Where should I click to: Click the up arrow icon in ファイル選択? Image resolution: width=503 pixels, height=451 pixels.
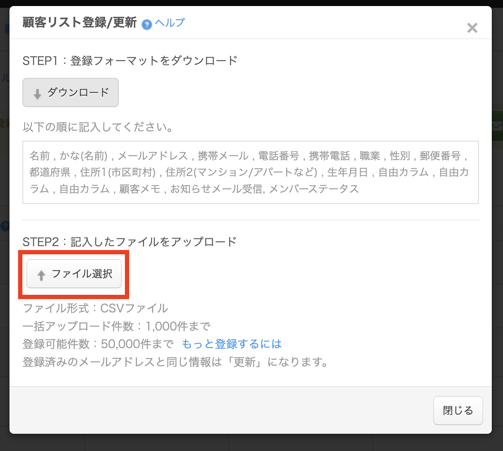click(x=41, y=275)
